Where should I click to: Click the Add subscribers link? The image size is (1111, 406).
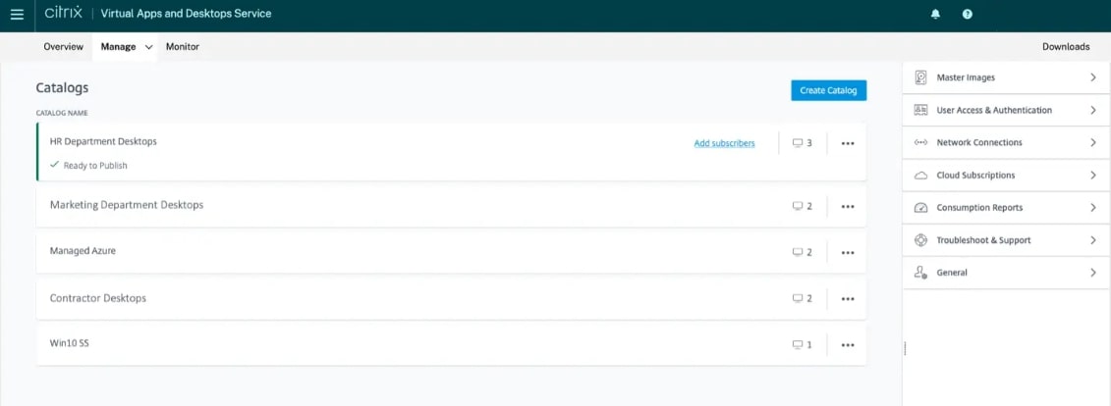point(724,143)
